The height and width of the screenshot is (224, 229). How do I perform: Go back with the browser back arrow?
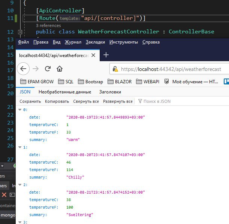tap(23, 69)
